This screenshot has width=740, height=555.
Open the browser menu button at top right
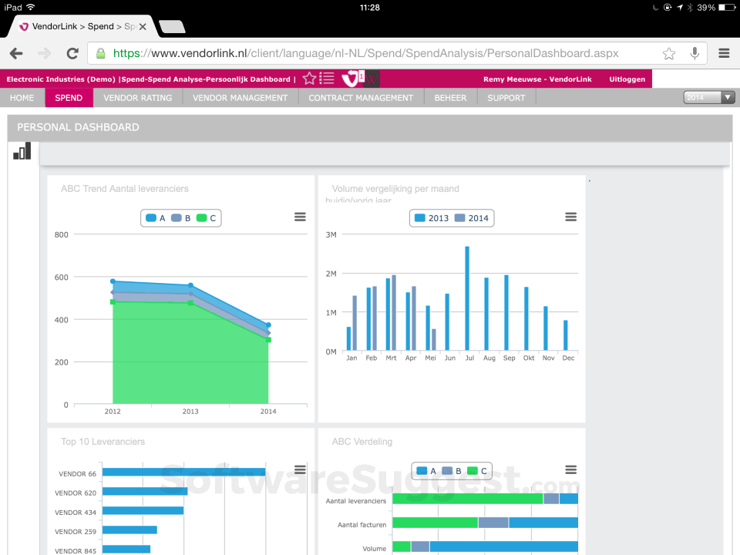point(723,53)
